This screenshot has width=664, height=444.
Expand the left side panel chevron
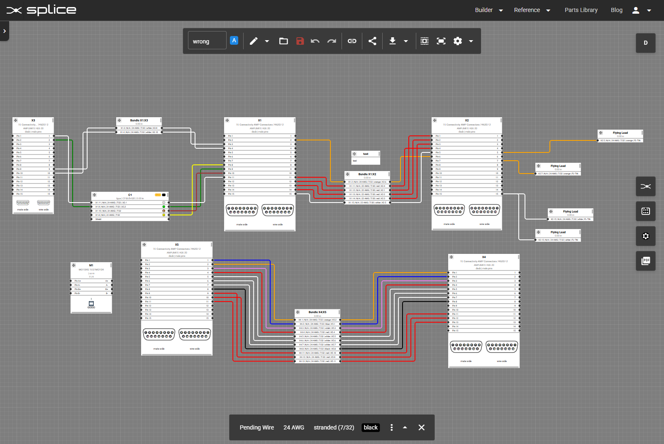4,31
